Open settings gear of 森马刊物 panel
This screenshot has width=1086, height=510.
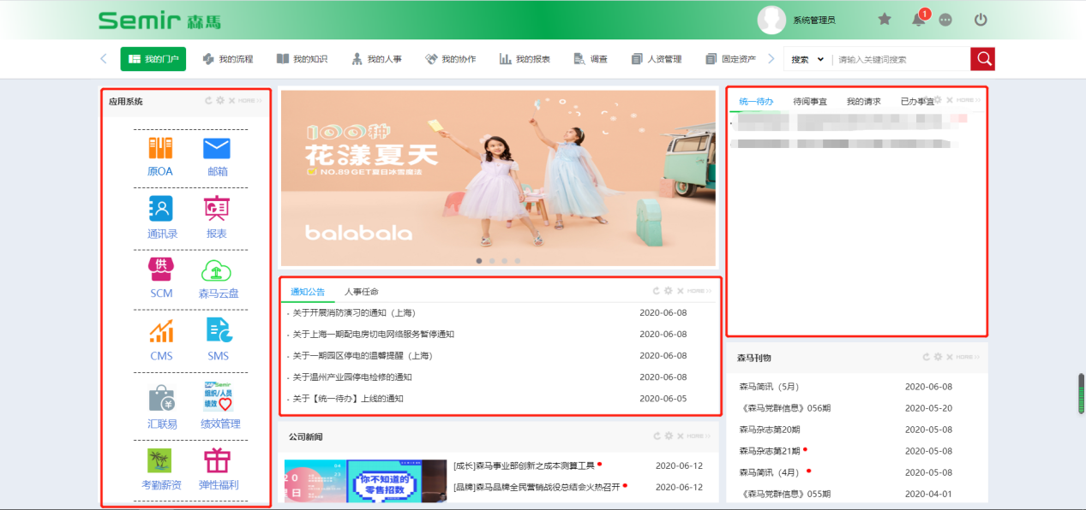click(x=939, y=357)
